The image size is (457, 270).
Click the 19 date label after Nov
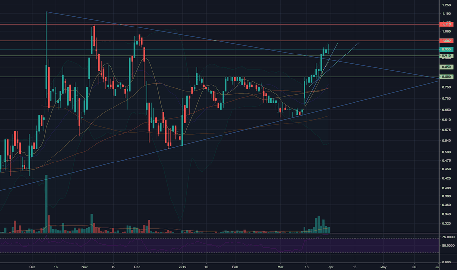pos(113,267)
